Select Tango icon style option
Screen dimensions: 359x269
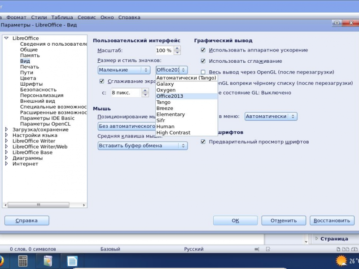[x=186, y=102]
